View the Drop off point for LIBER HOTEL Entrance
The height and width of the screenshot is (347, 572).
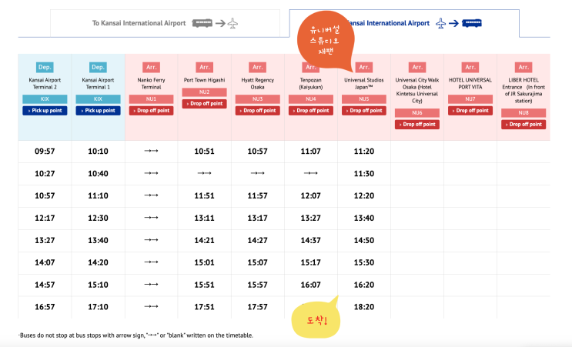pos(523,125)
